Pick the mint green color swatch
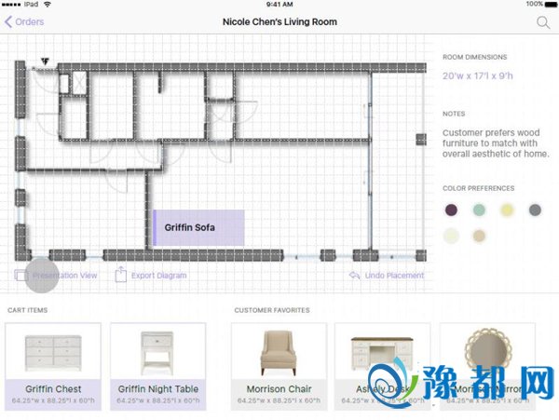This screenshot has height=420, width=559. pyautogui.click(x=479, y=210)
